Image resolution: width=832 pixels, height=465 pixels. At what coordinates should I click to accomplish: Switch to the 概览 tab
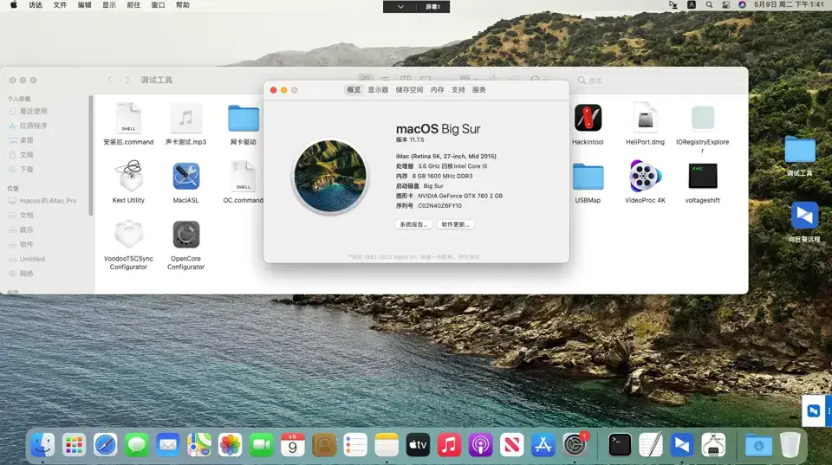354,89
